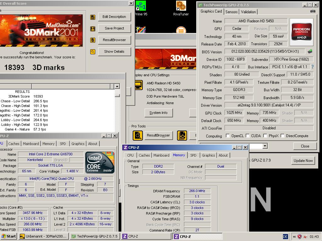This screenshot has width=322, height=241.
Task: Open SPD tab in front CPU-Z window
Action: (193, 155)
